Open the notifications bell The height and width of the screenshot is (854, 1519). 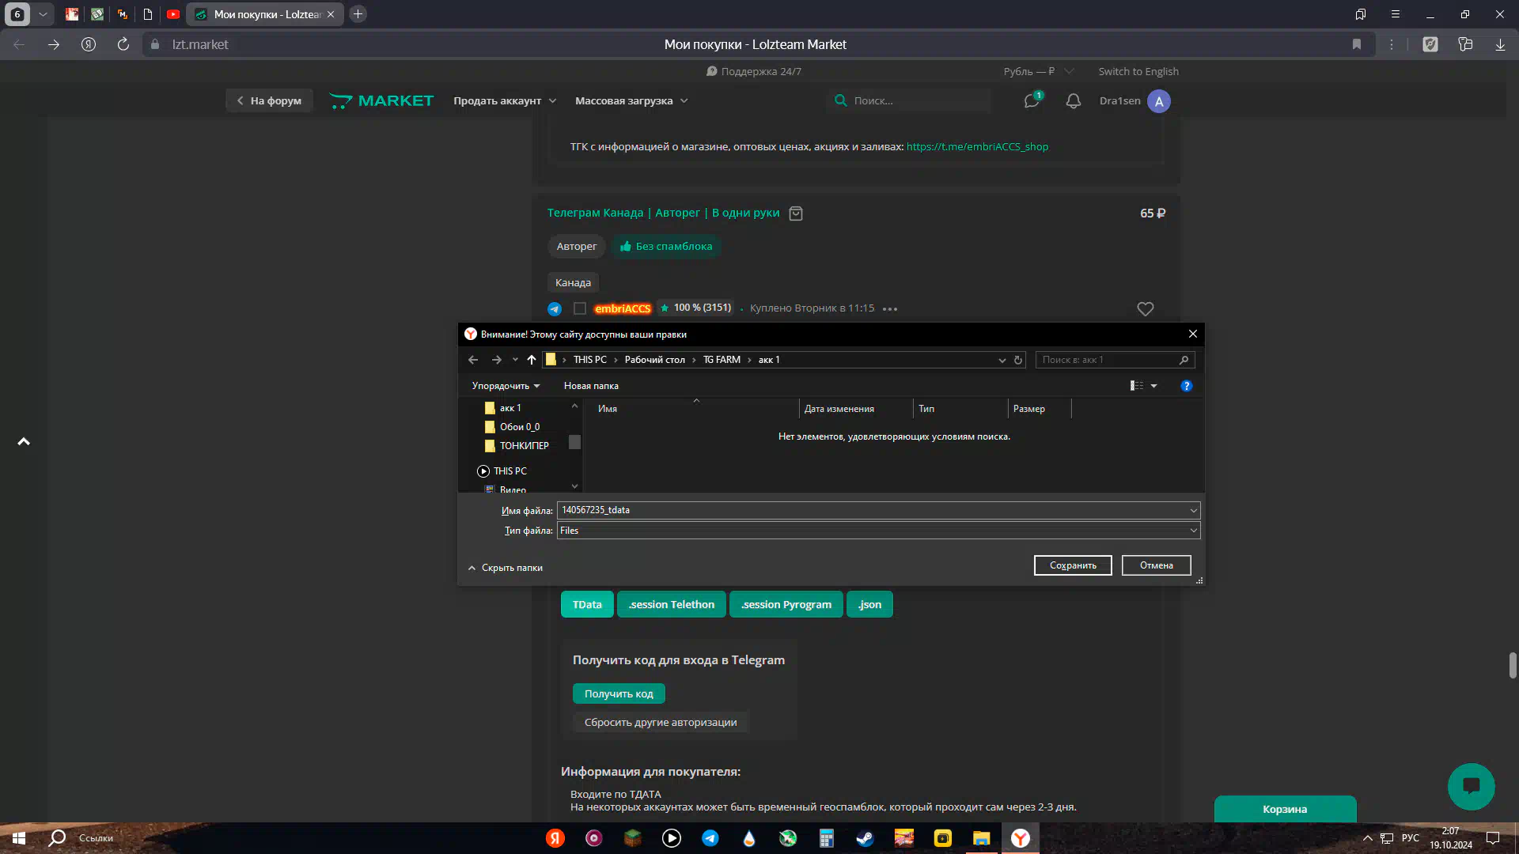coord(1073,101)
